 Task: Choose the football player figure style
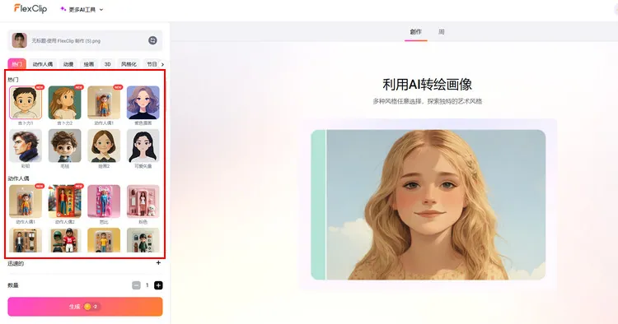click(x=64, y=240)
